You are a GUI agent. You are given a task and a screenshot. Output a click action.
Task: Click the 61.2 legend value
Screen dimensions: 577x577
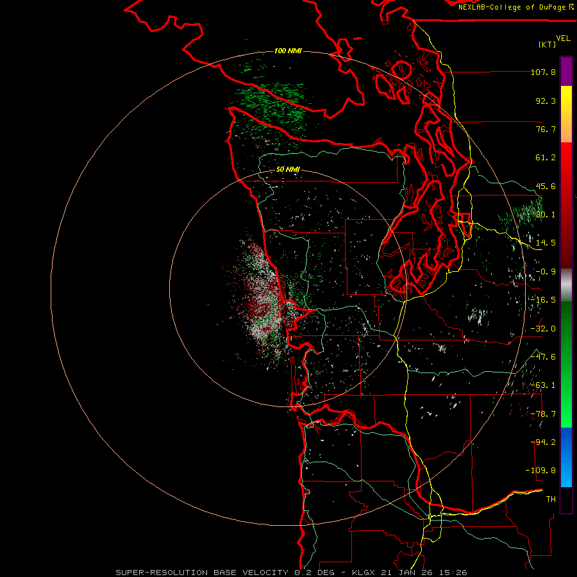546,158
